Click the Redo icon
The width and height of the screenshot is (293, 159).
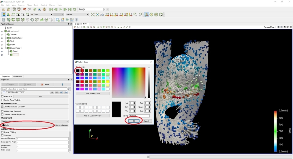(x=29, y=9)
